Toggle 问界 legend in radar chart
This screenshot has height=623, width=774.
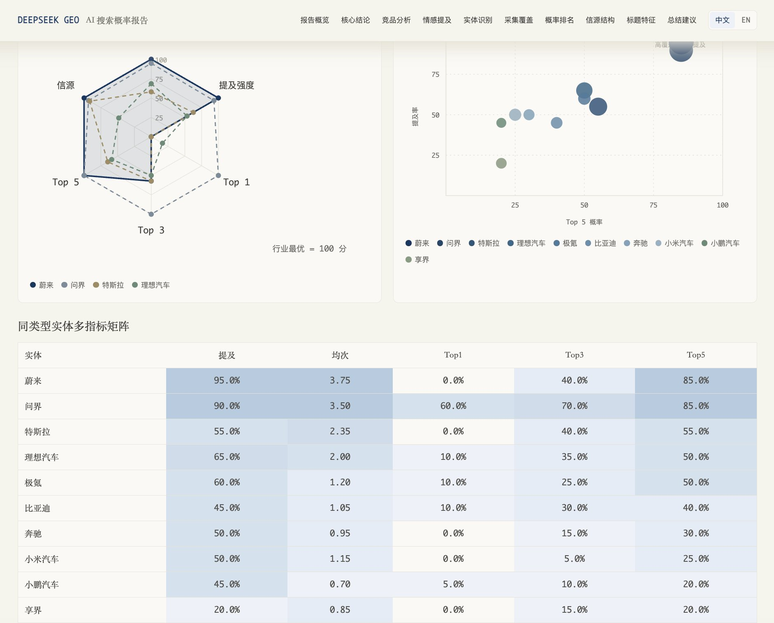(x=73, y=285)
